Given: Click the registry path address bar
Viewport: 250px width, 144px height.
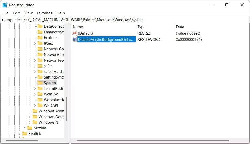Looking at the screenshot, I should coord(125,20).
